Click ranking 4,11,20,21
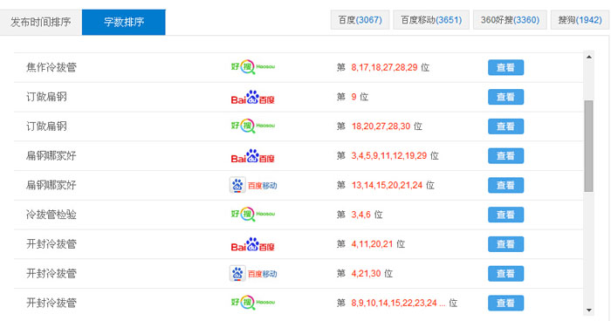 pos(372,244)
